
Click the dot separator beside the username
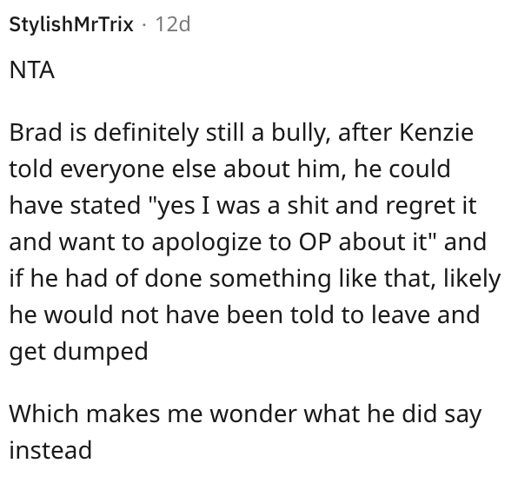pyautogui.click(x=144, y=25)
